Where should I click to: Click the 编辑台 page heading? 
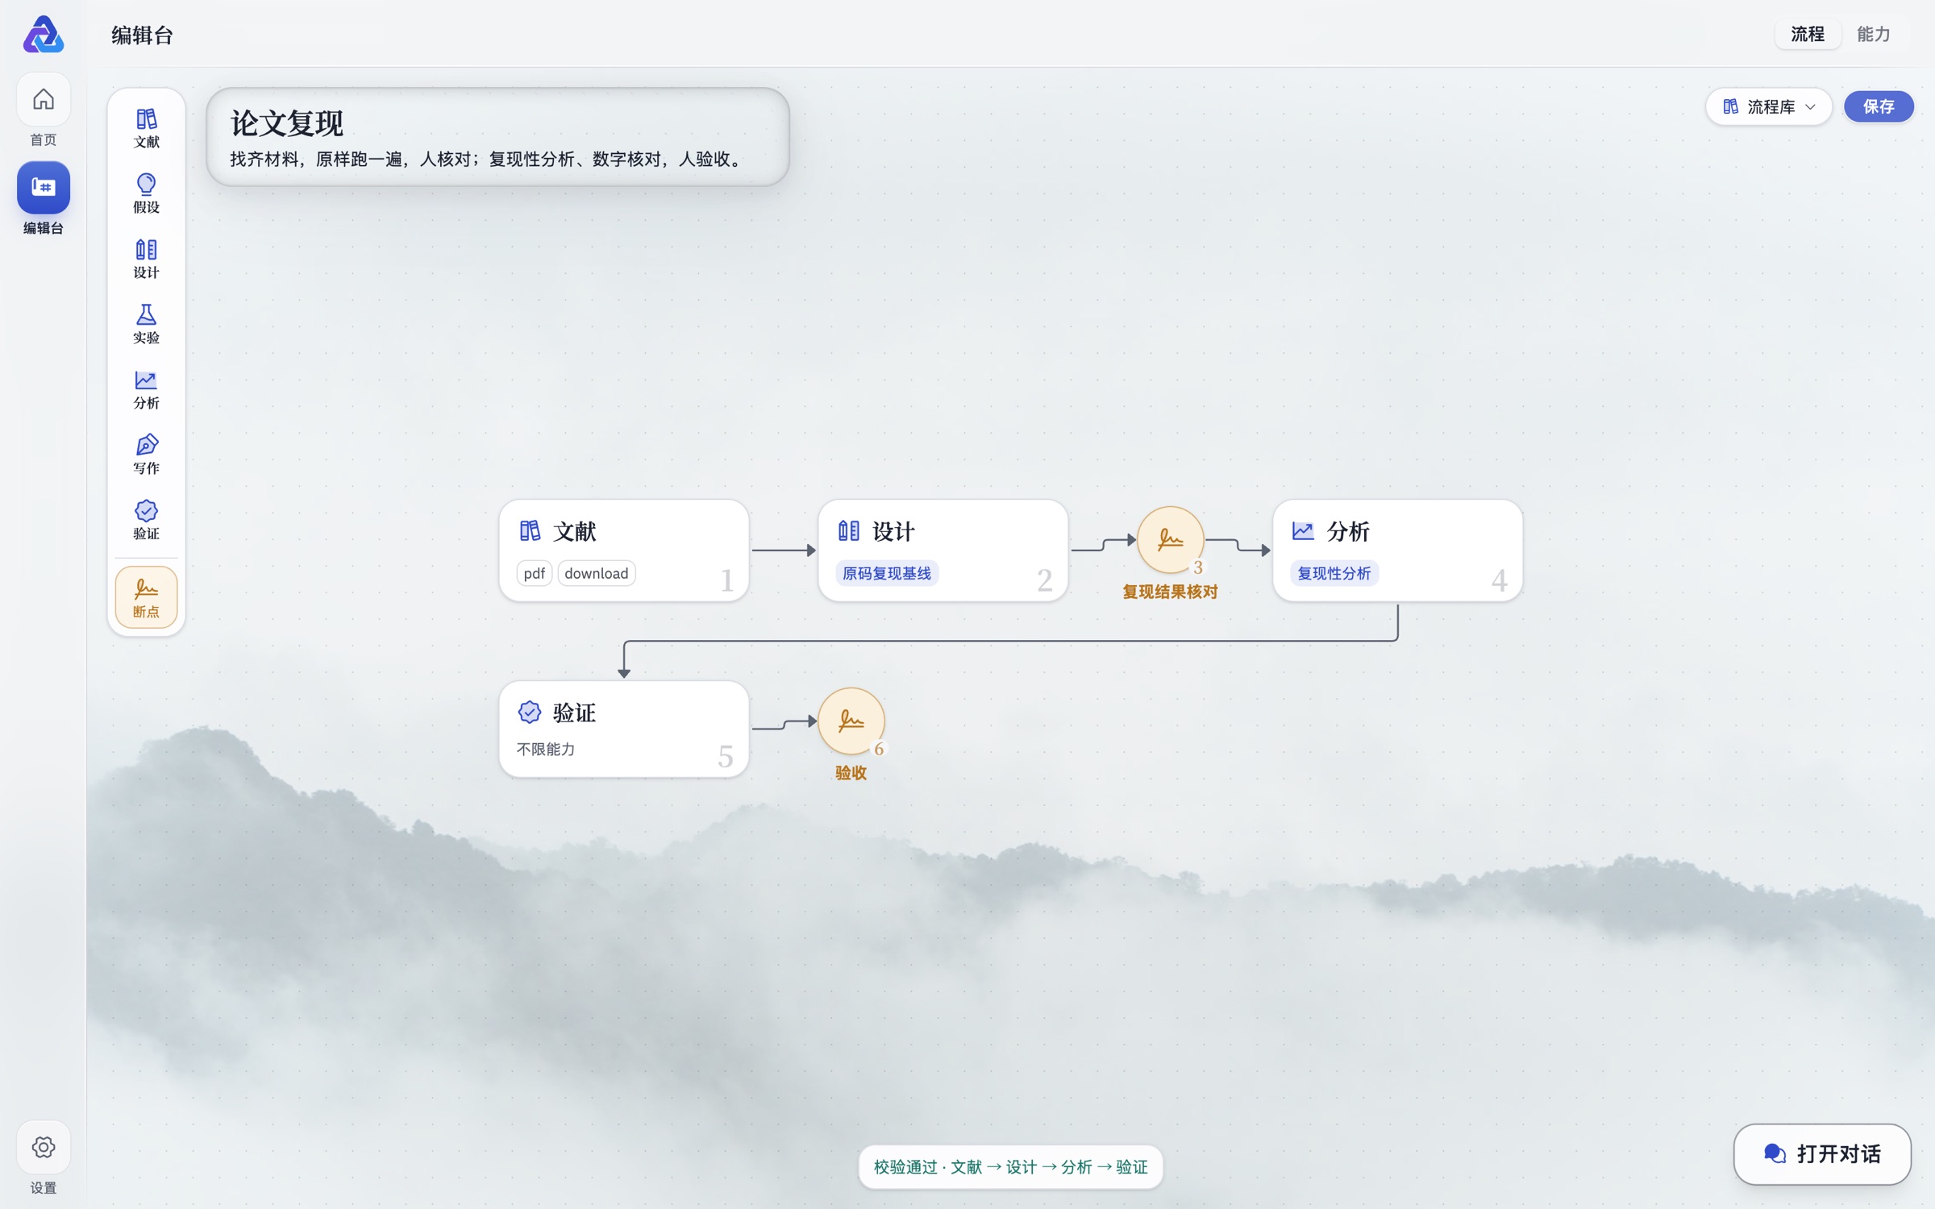click(x=142, y=35)
